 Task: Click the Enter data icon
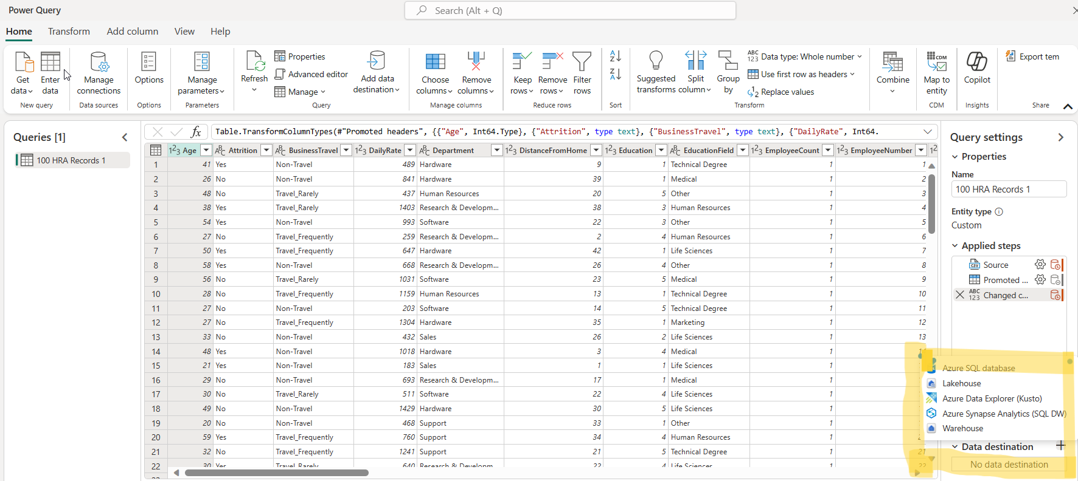(50, 62)
